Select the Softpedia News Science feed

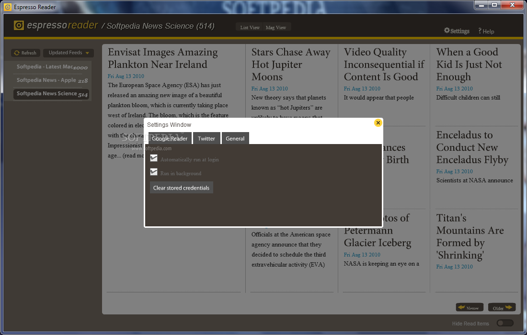[x=51, y=94]
